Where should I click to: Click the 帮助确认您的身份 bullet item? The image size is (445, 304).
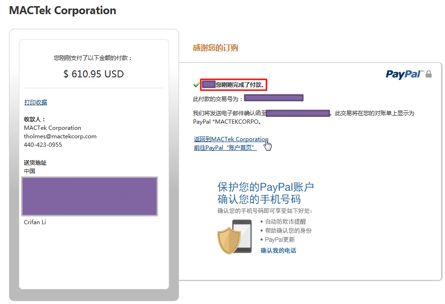click(288, 230)
